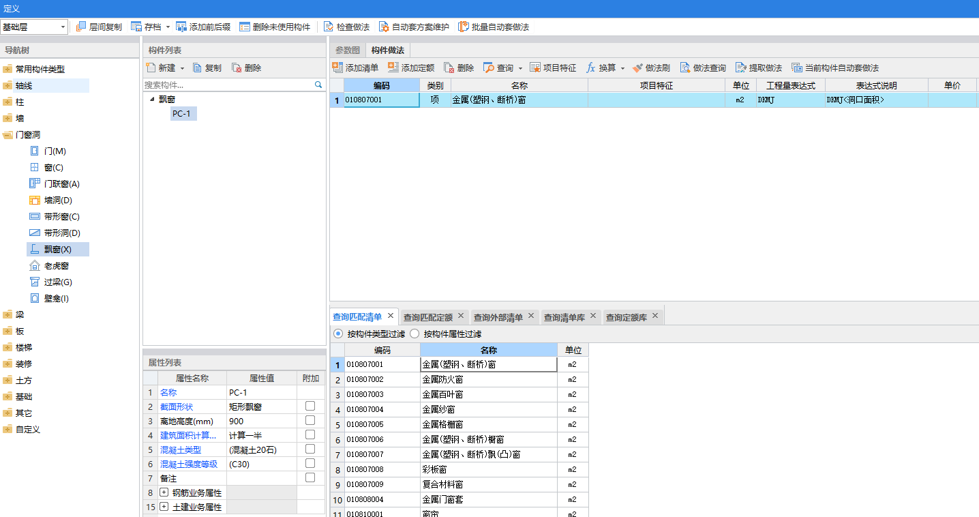Toggle 附加 checkbox for 混凝土类型
This screenshot has width=979, height=517.
[310, 449]
